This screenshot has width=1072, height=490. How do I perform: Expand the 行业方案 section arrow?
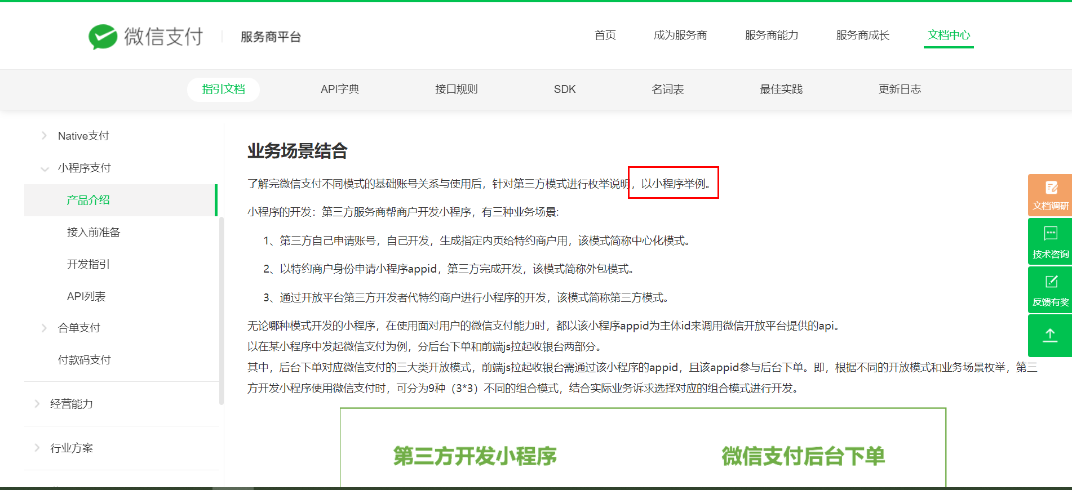[x=37, y=448]
